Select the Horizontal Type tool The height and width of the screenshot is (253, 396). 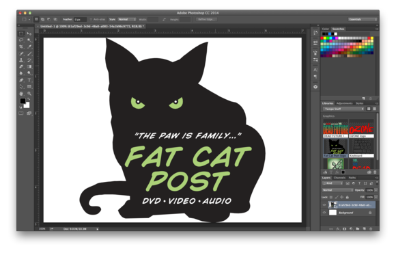(29, 80)
